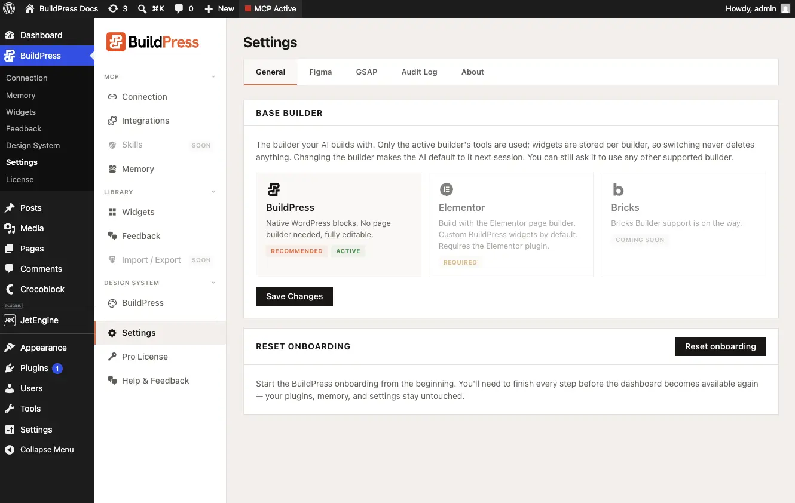Click the RECOMMENDED badge on BuildPress card
Viewport: 795px width, 503px height.
point(296,251)
